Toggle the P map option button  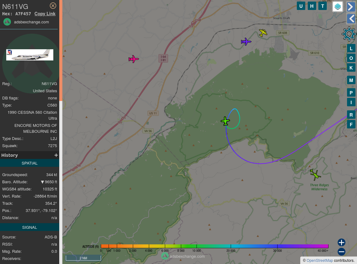coord(351,93)
